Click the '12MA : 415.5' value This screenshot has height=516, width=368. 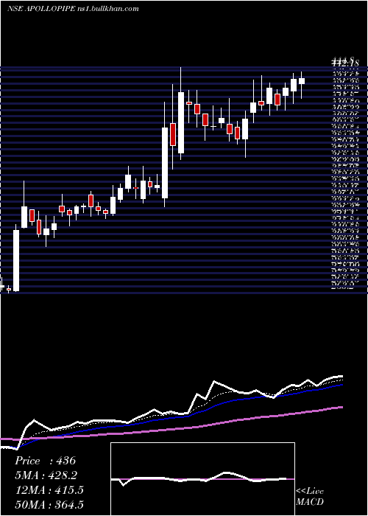click(x=49, y=490)
